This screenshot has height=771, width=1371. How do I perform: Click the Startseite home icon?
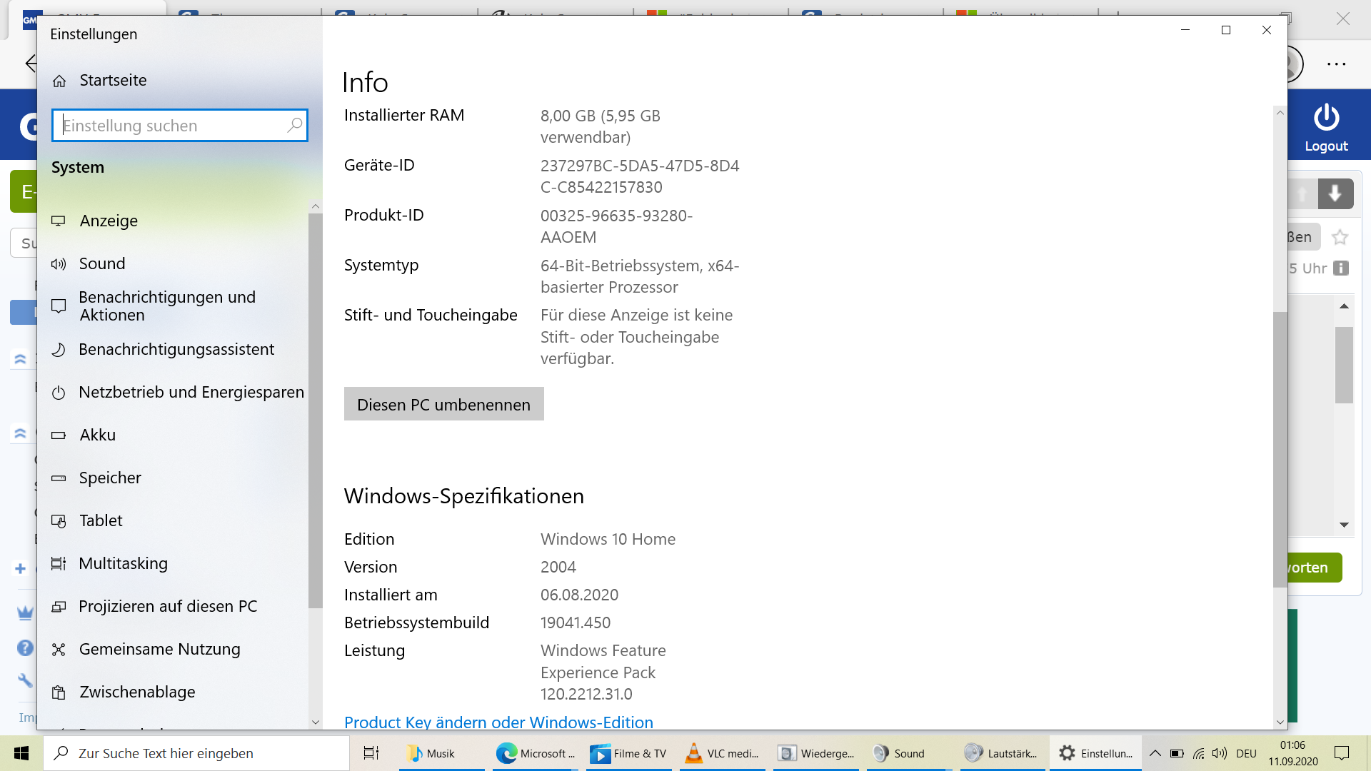click(59, 81)
